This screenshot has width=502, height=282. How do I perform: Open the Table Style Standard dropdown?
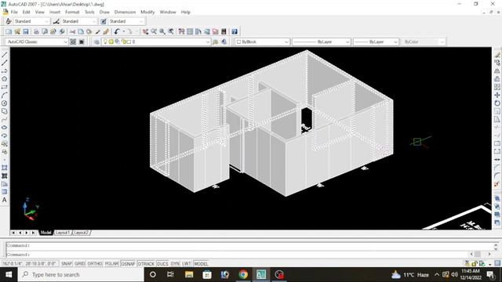126,21
